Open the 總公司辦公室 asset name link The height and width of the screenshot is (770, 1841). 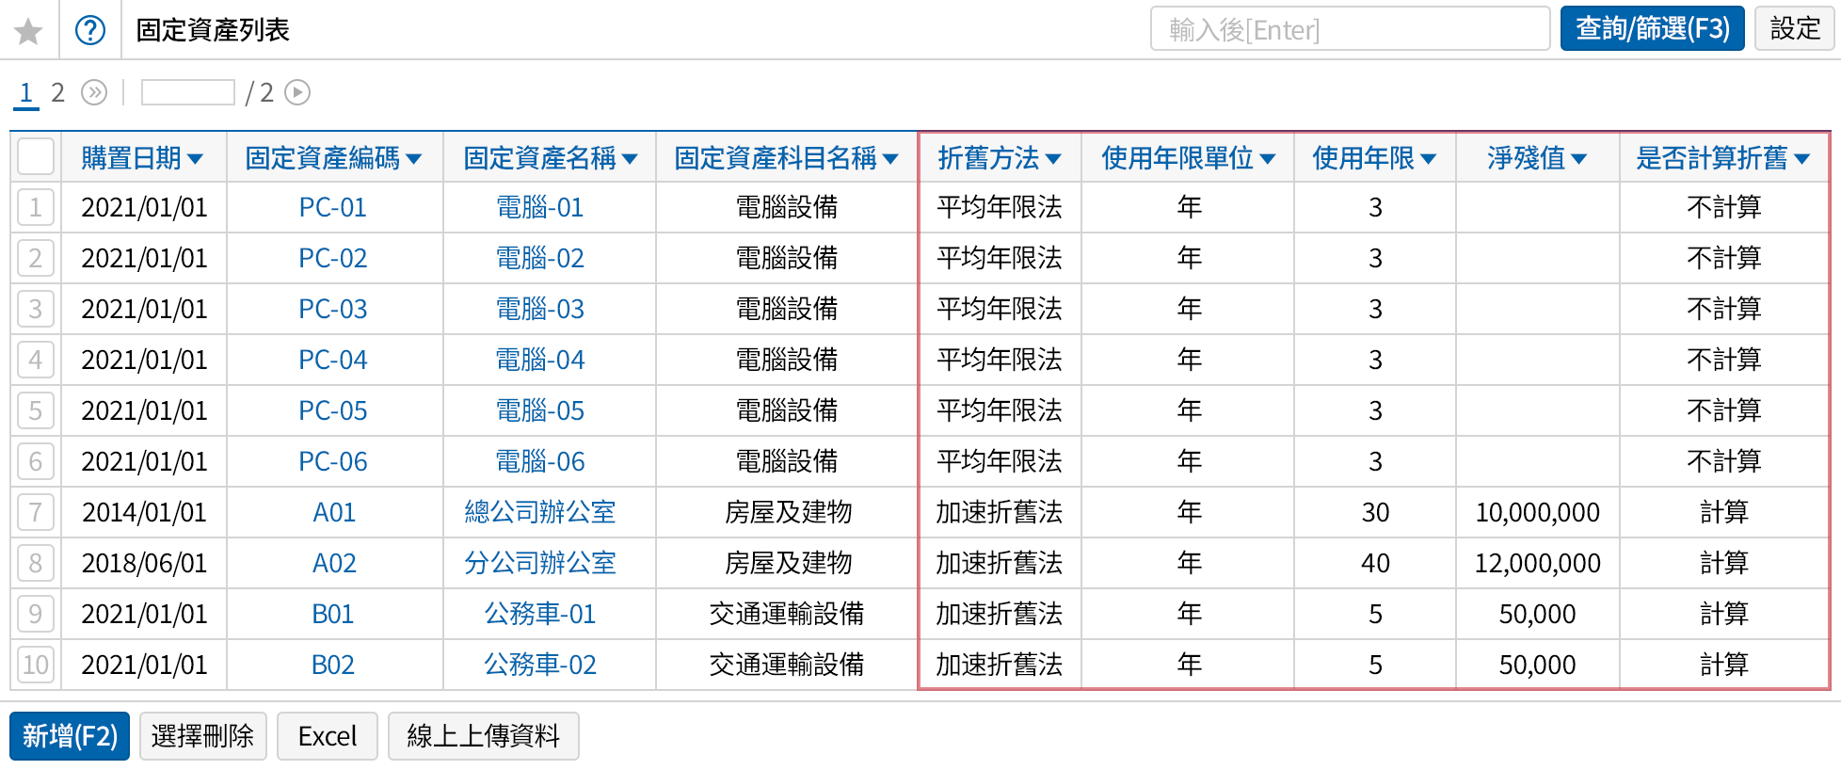(x=539, y=512)
